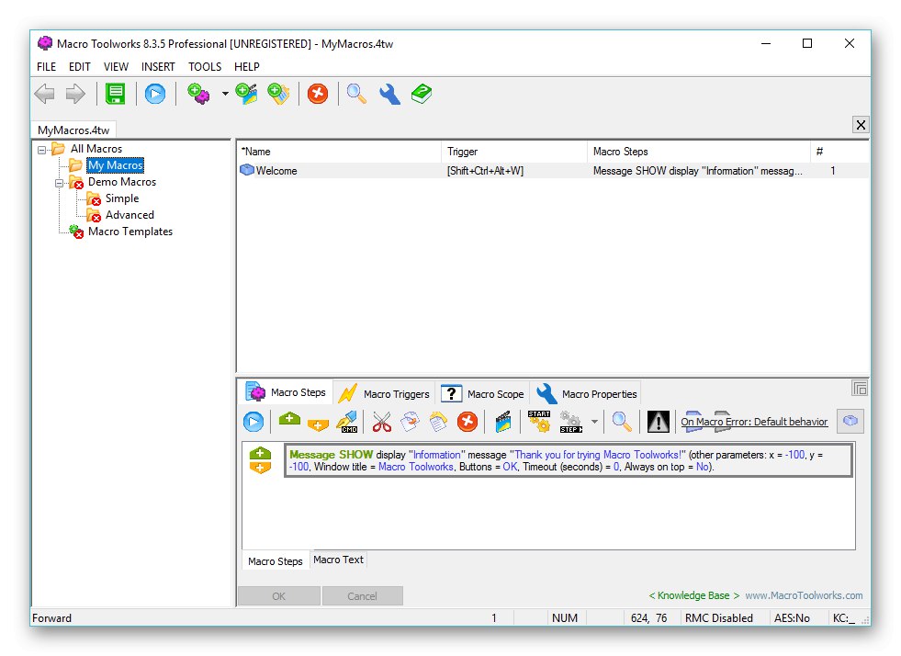Edit command with the CMD pen icon

click(x=348, y=422)
